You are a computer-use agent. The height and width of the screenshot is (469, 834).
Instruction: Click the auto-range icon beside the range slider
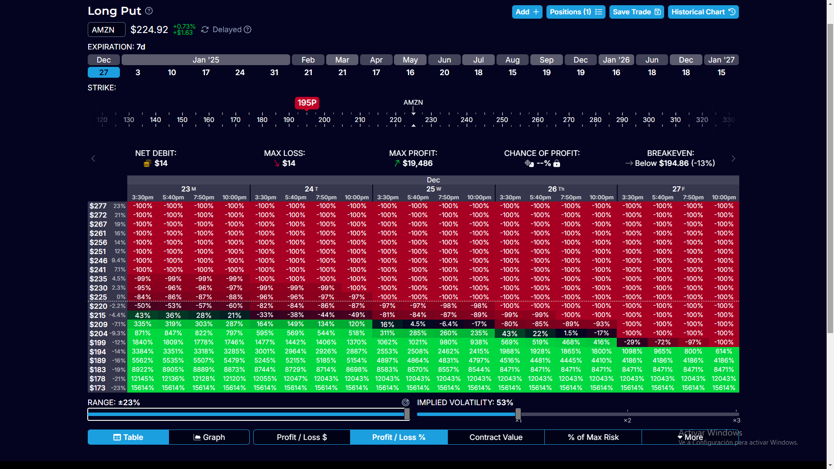coord(406,403)
